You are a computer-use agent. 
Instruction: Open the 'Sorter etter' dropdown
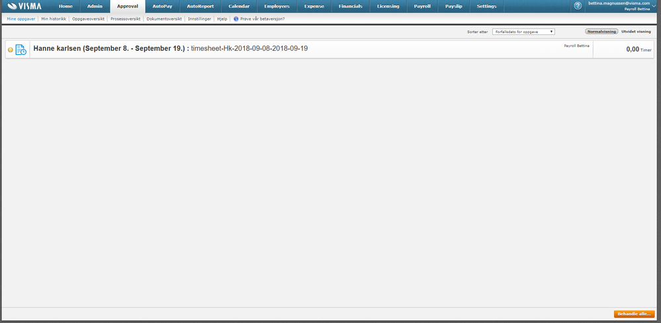tap(523, 32)
